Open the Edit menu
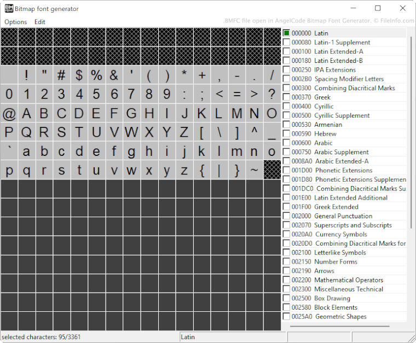 [40, 22]
